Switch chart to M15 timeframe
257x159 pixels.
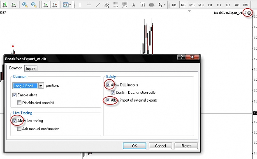pyautogui.click(x=192, y=5)
